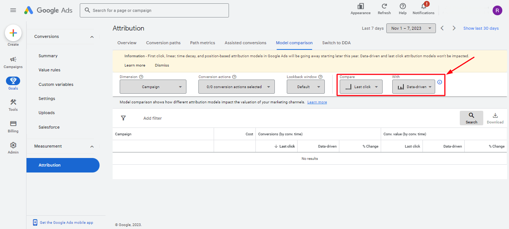
Task: Open Custom variables in the sidebar
Action: pyautogui.click(x=56, y=84)
